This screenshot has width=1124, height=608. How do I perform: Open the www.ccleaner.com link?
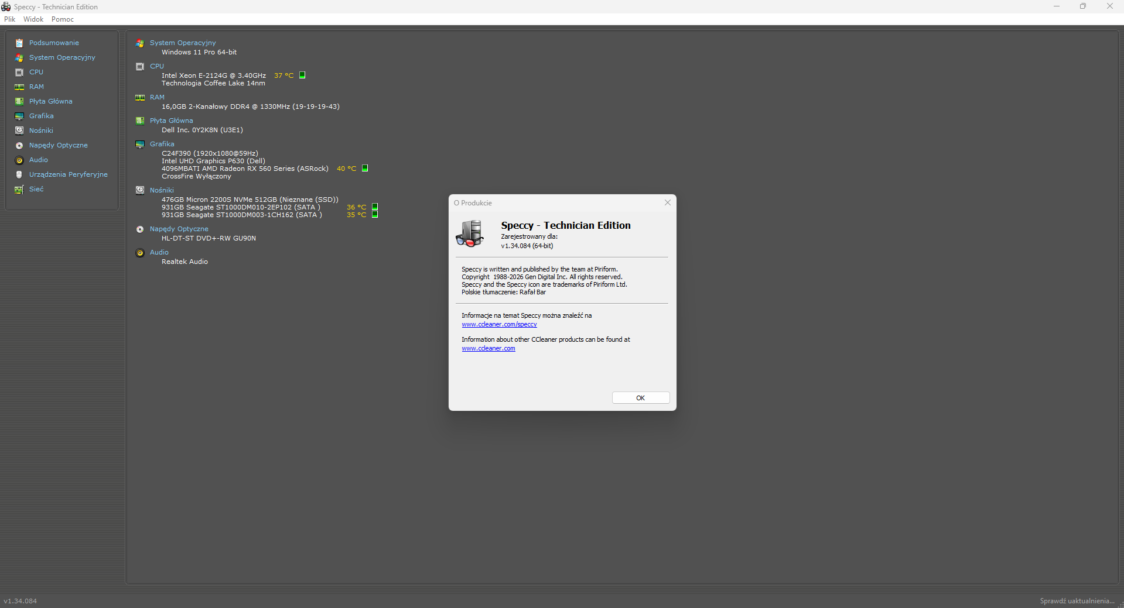click(488, 348)
